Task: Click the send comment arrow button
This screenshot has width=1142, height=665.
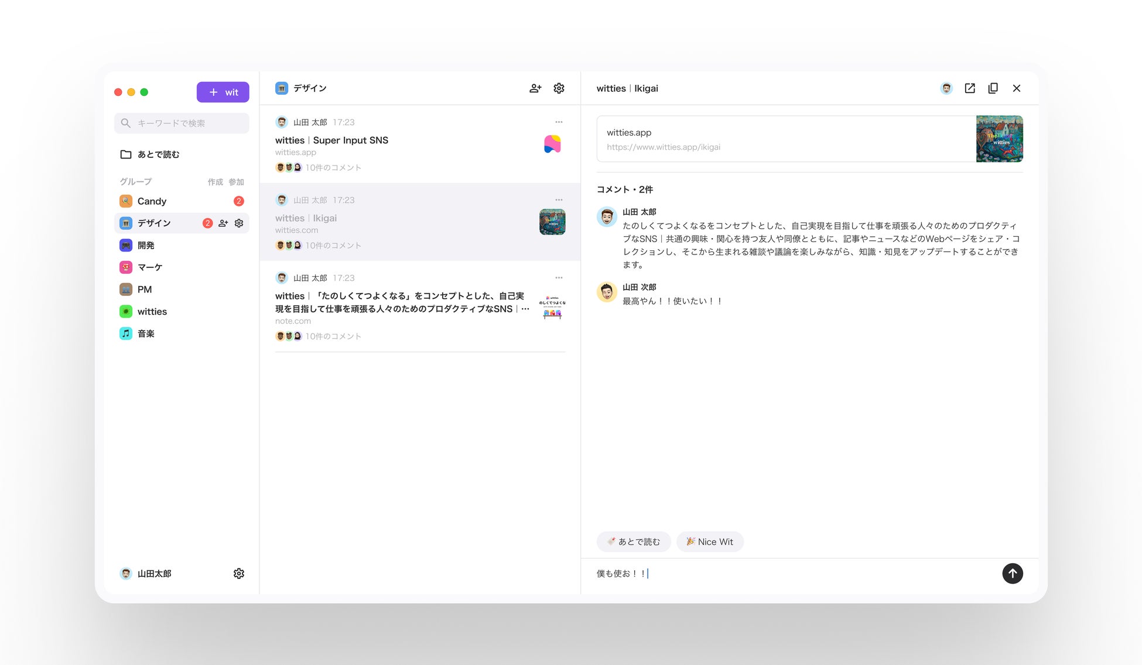Action: pos(1012,573)
